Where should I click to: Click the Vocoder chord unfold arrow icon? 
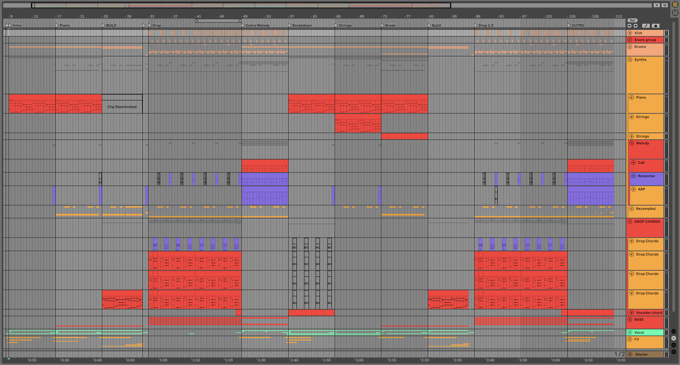click(x=632, y=313)
